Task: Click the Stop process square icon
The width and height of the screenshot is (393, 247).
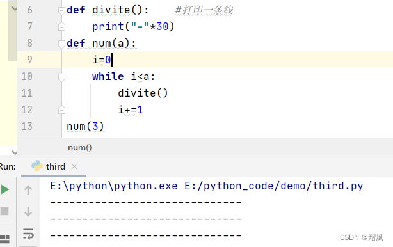Action: tap(4, 211)
